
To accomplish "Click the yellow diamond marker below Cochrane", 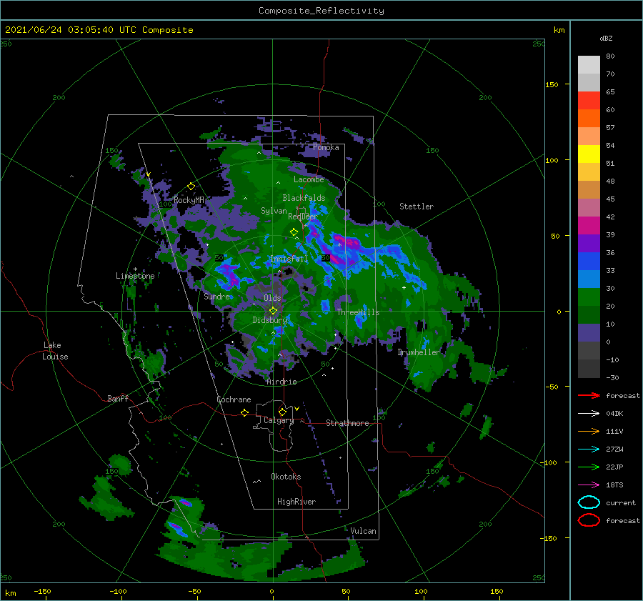I will [245, 412].
